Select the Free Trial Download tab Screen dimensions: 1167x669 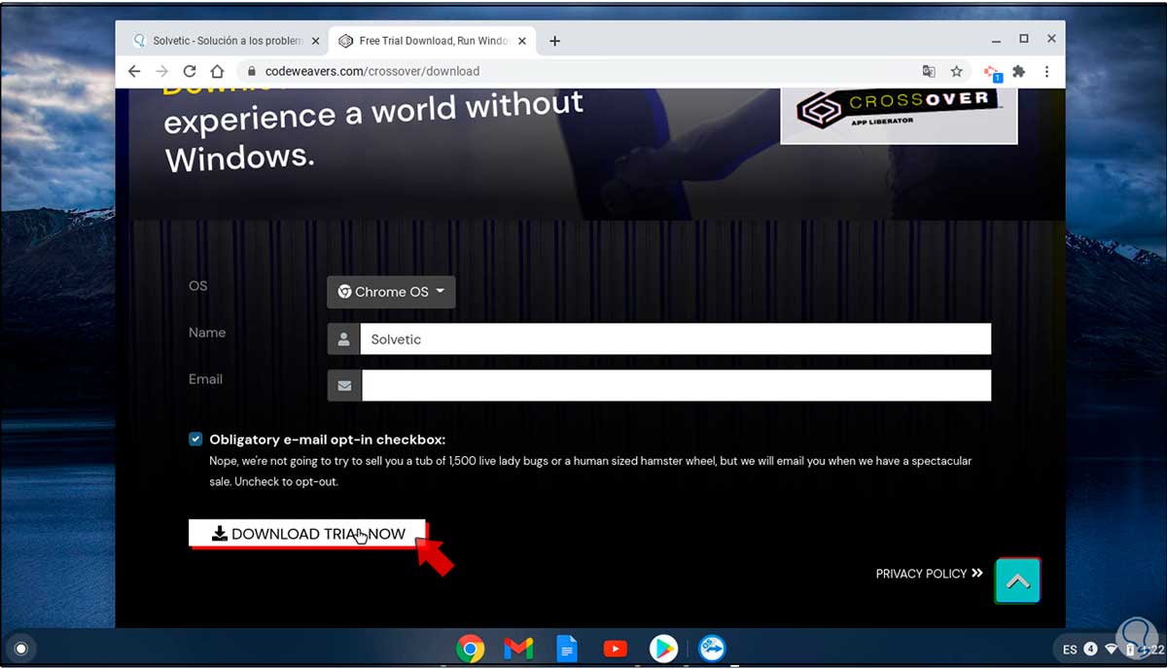click(435, 41)
